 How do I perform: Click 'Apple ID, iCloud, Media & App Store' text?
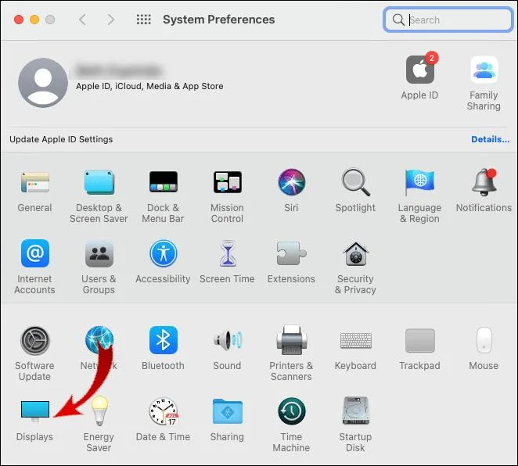(x=149, y=86)
